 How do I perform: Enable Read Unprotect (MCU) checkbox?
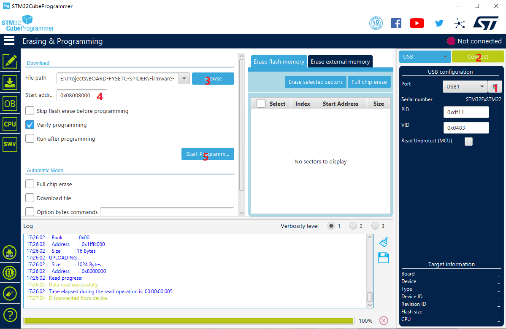click(x=468, y=141)
